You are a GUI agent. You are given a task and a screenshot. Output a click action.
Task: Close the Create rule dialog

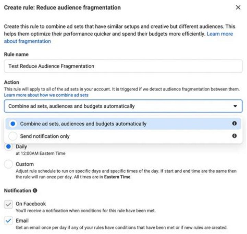click(238, 8)
